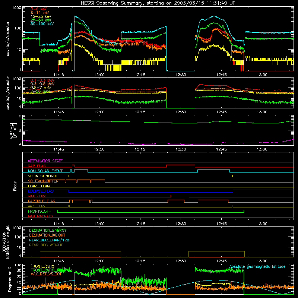This screenshot has width=298, height=298.
Task: Click the 11:45 tick under the top X-ray panel
Action: pyautogui.click(x=58, y=75)
